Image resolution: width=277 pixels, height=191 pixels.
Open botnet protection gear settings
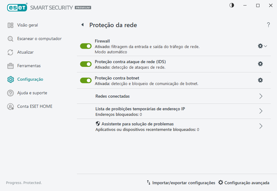coord(260,80)
